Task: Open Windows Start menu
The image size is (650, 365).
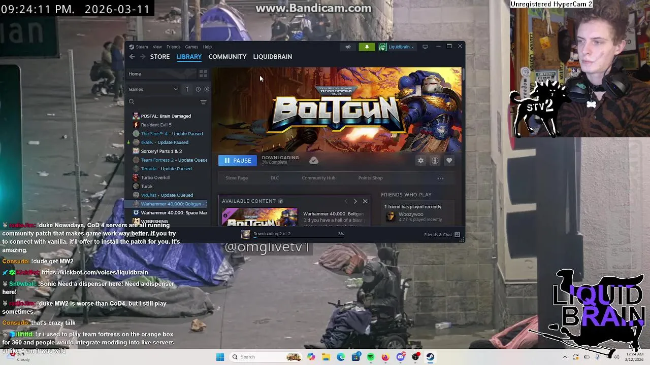Action: click(x=220, y=357)
